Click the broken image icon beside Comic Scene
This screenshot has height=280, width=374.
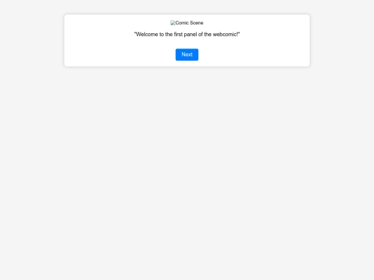point(172,23)
